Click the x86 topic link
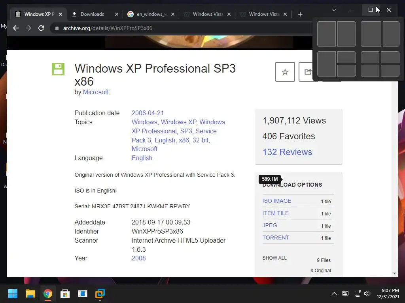 coord(184,140)
